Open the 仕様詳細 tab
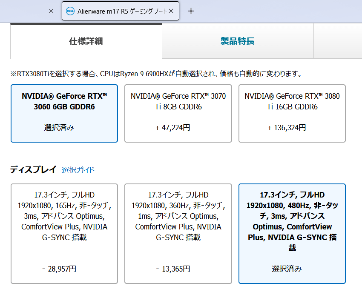Screen dimensions: 362x292 (86, 41)
